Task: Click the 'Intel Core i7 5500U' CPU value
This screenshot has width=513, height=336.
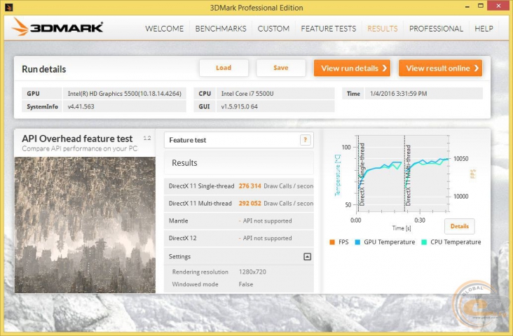Action: [x=247, y=94]
